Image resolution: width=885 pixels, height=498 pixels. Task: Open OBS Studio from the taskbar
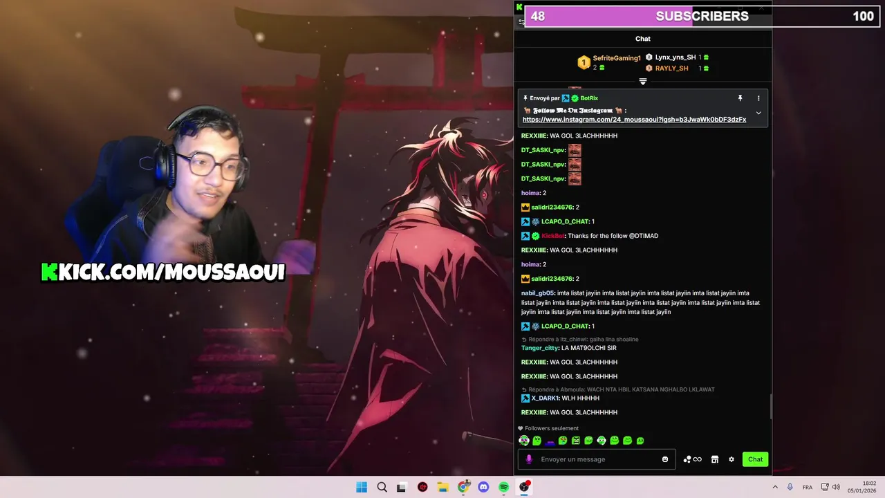[x=524, y=487]
